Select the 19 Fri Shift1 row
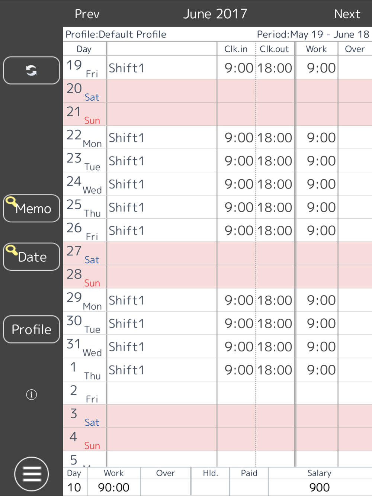The image size is (372, 496). point(218,68)
